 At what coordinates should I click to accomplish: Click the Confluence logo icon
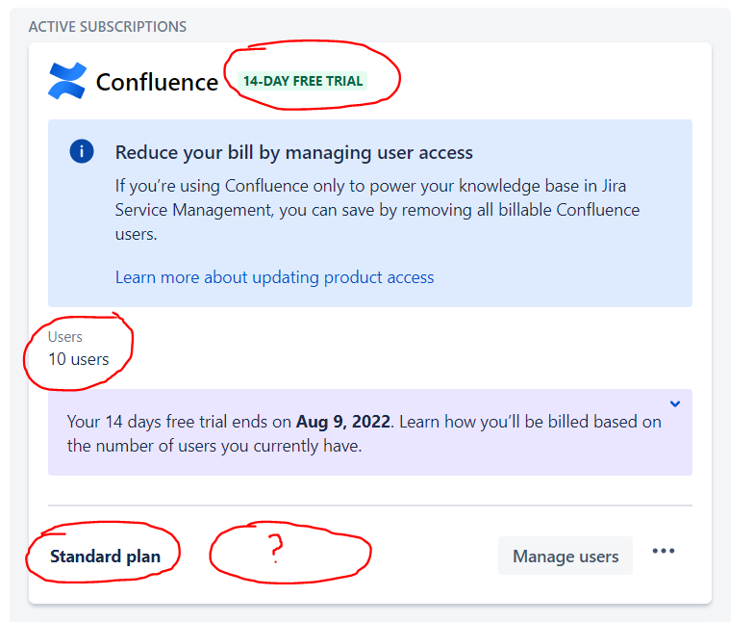point(67,81)
